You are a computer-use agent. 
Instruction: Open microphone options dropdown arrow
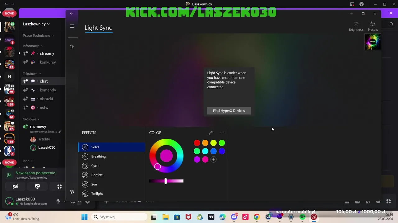click(64, 201)
